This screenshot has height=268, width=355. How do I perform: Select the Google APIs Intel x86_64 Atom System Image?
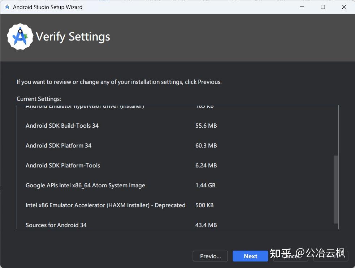pos(85,185)
